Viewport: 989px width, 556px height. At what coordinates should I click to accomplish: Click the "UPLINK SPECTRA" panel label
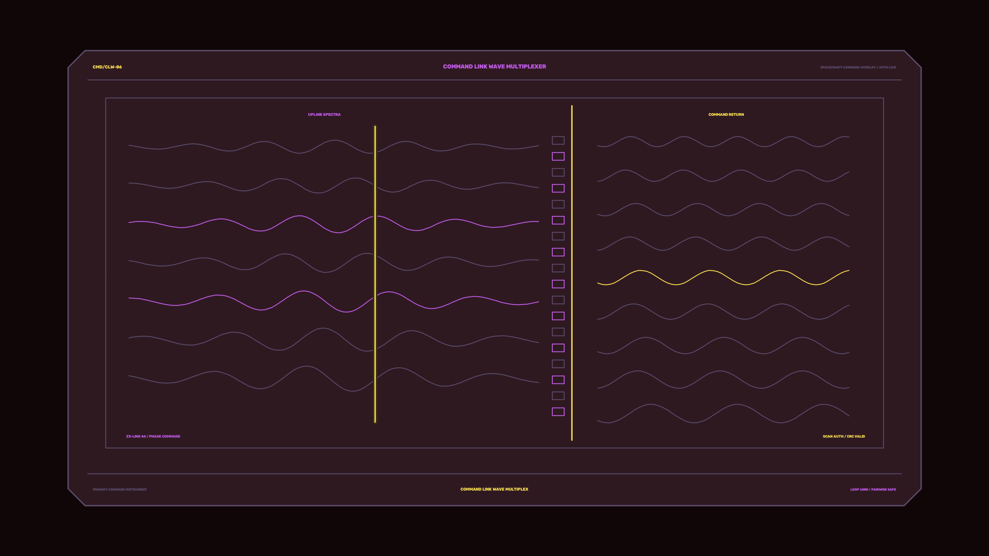coord(324,114)
